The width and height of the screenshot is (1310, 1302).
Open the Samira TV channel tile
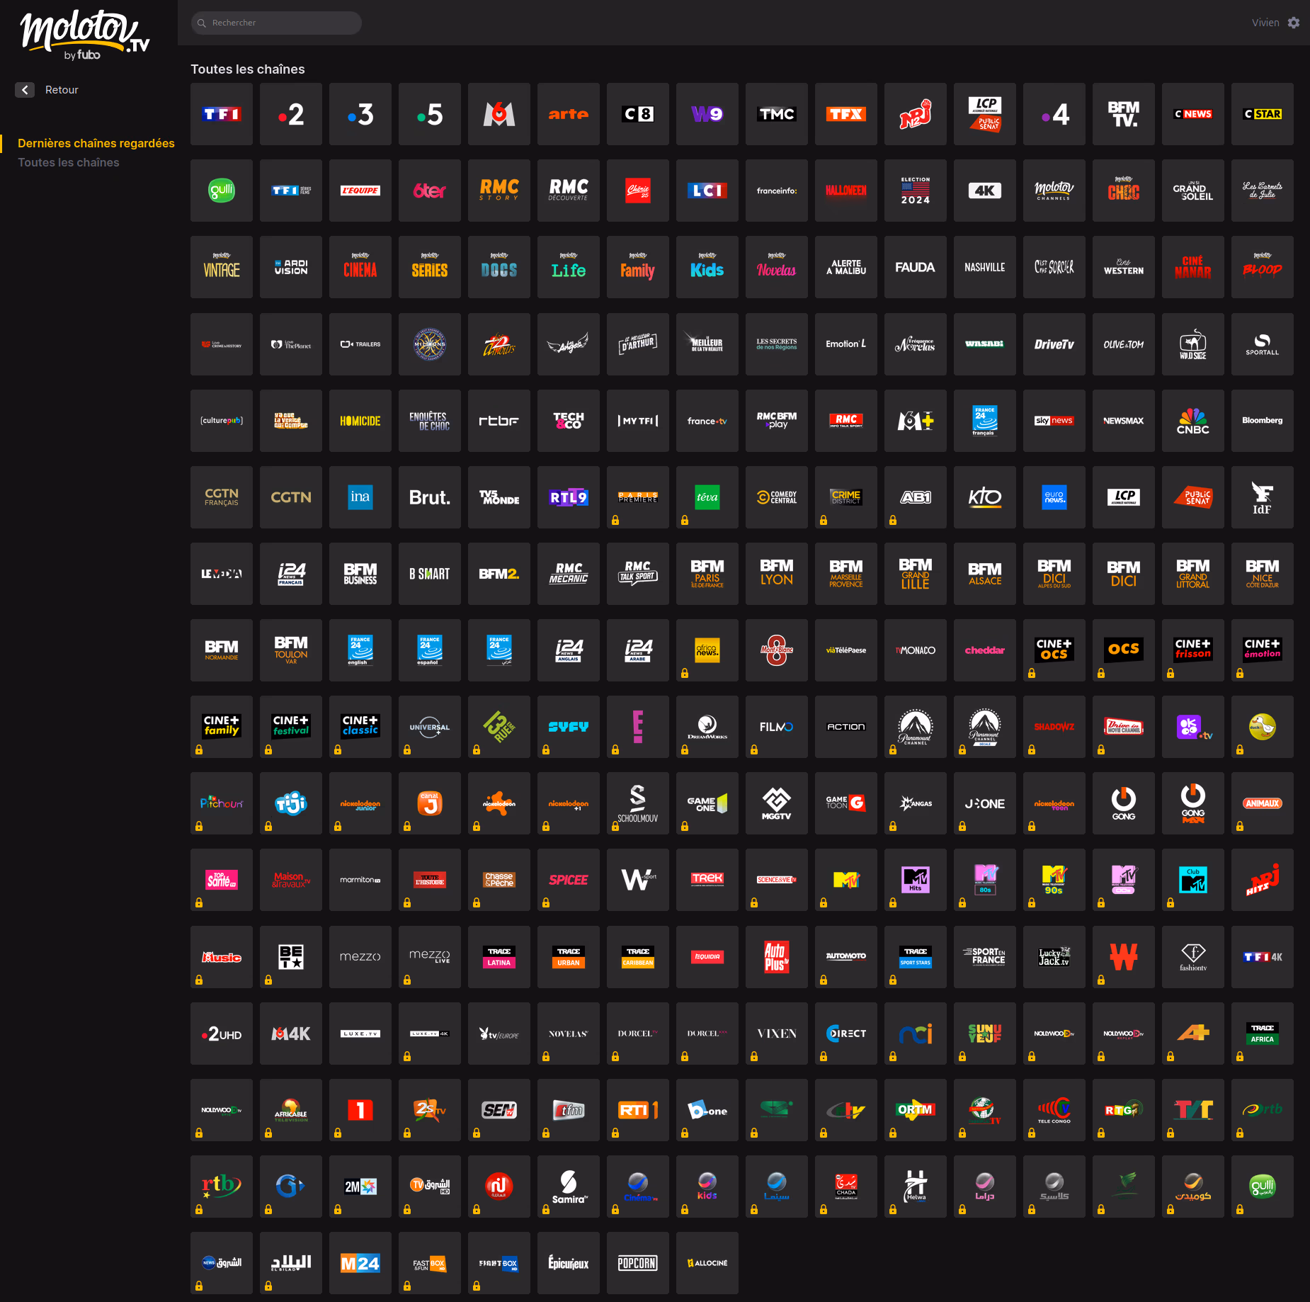(x=569, y=1187)
